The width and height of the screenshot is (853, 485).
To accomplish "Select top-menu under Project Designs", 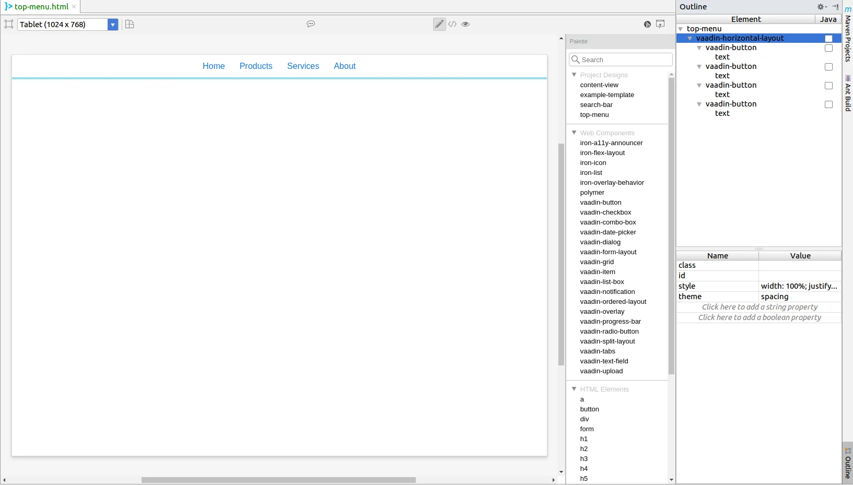I will click(x=595, y=115).
